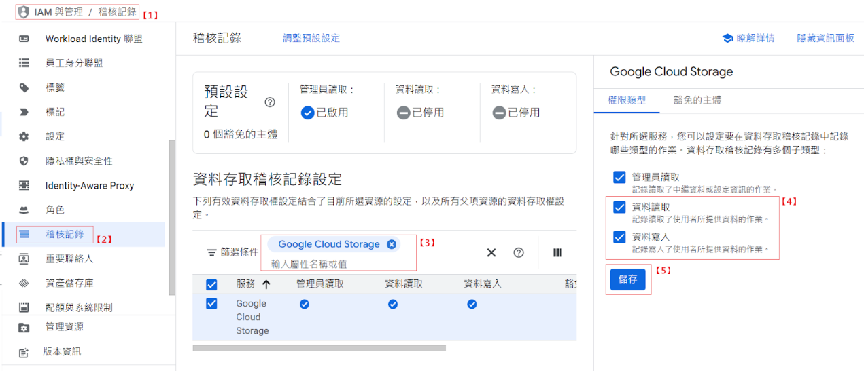Uncheck the 管理員讀取 permission checkbox

(619, 177)
